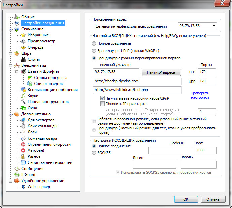Image resolution: width=232 pixels, height=208 pixels.
Task: Select Прямое соединение for incoming connections
Action: [x=94, y=43]
